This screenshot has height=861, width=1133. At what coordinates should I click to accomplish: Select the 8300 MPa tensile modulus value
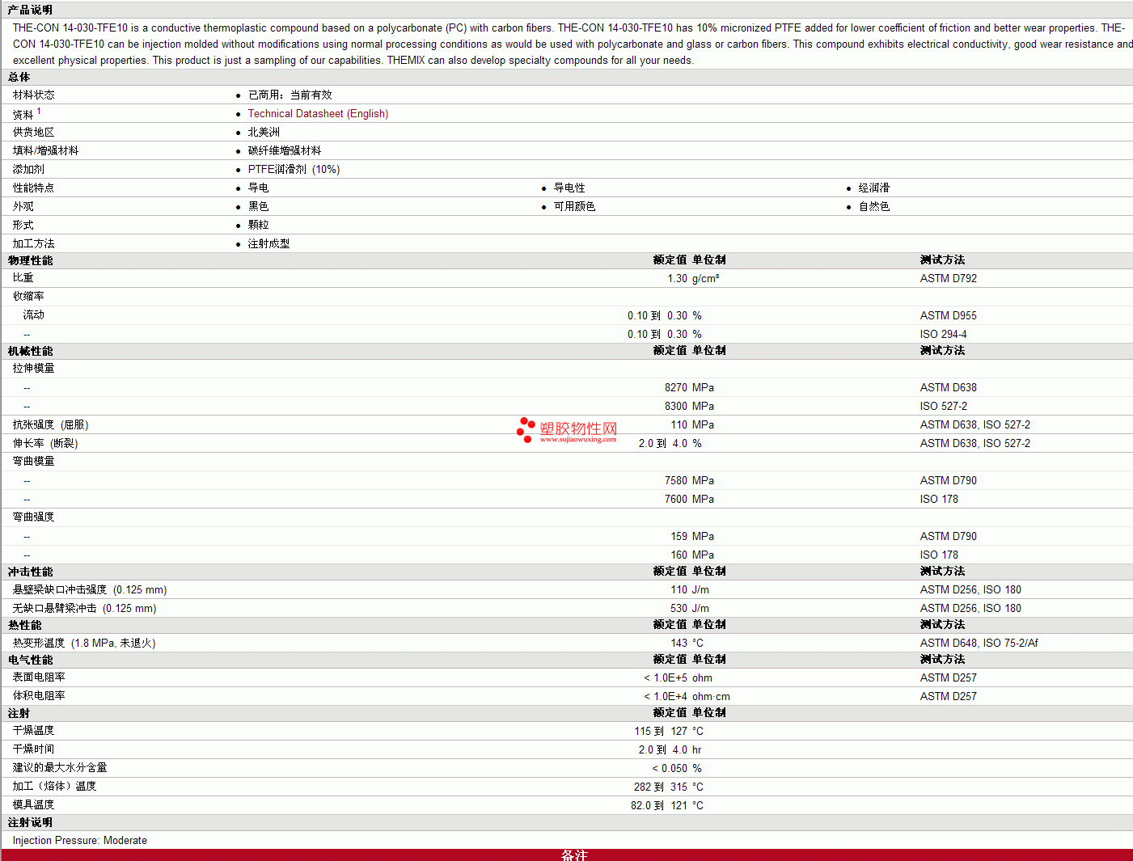click(689, 407)
